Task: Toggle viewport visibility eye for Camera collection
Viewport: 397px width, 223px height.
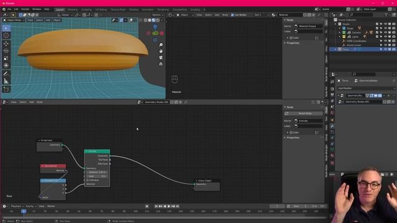Action: (x=385, y=32)
